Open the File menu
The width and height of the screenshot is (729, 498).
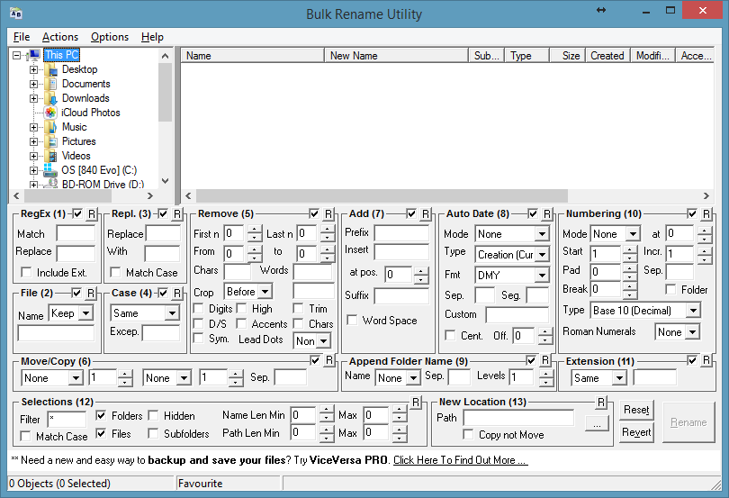tap(22, 37)
